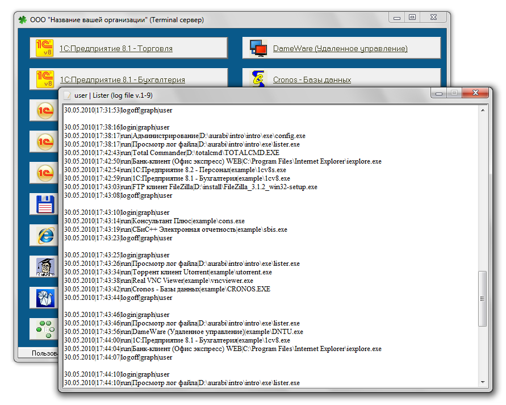Select the СБиС++ Электронная отчетность log line
506x405 pixels.
click(175, 229)
